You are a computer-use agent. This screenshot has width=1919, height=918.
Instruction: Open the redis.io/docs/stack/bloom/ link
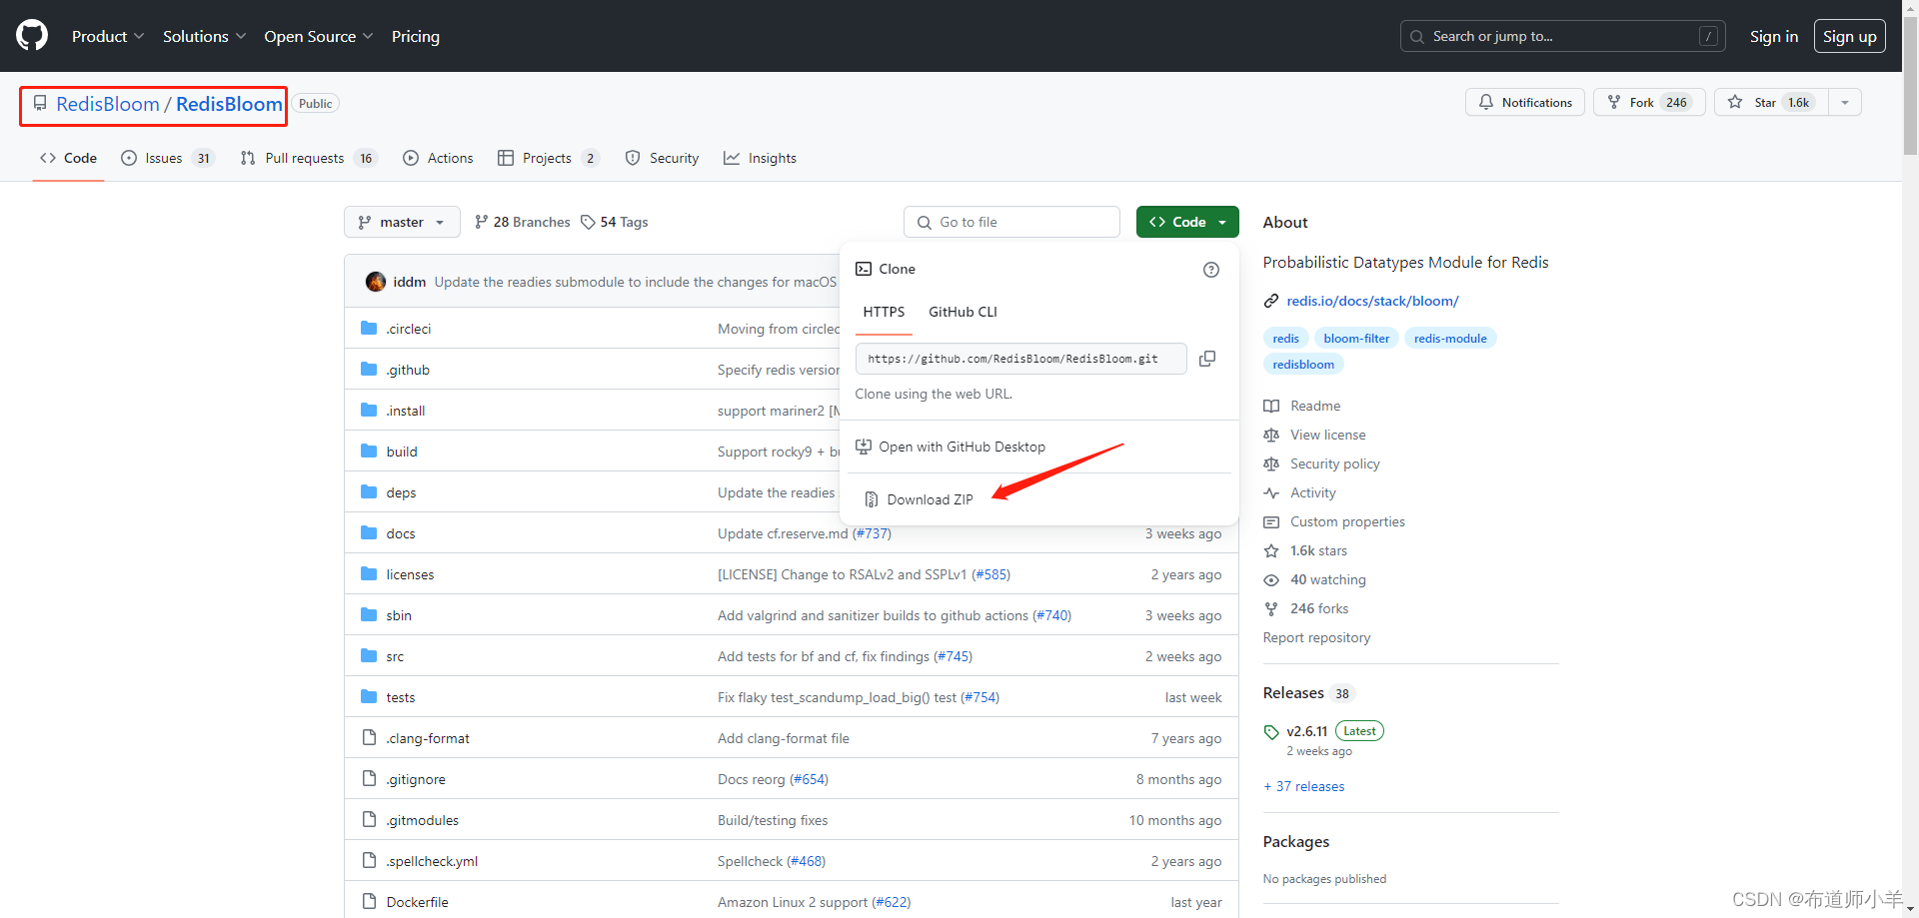[x=1372, y=301]
